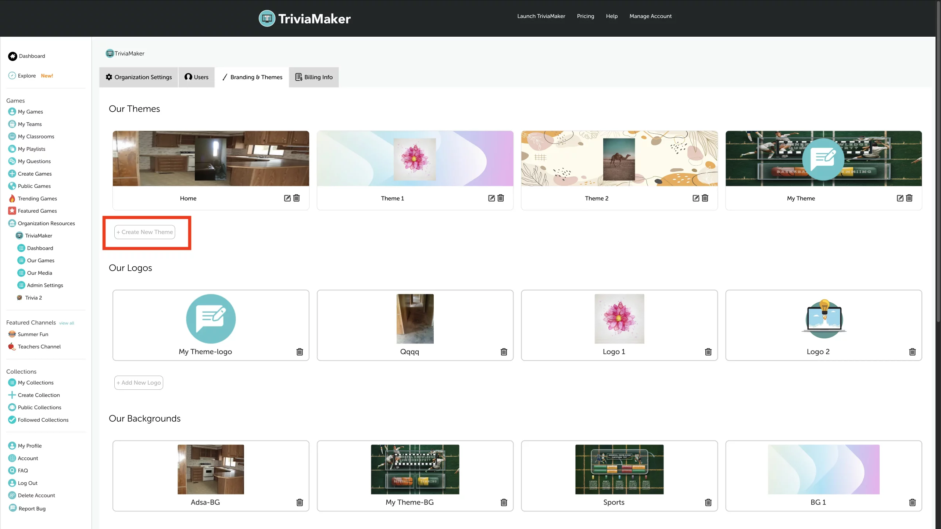
Task: Switch to the Organization Settings tab
Action: click(x=139, y=77)
